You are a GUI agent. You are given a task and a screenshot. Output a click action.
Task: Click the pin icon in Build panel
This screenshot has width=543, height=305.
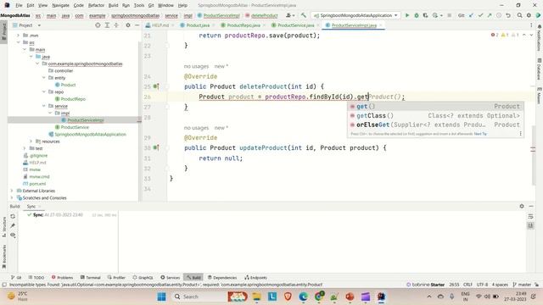[x=13, y=225]
